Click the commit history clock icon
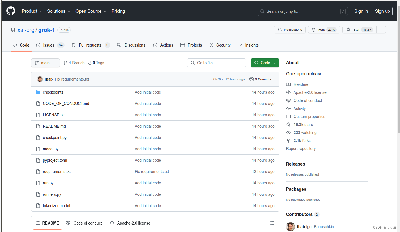 [252, 79]
